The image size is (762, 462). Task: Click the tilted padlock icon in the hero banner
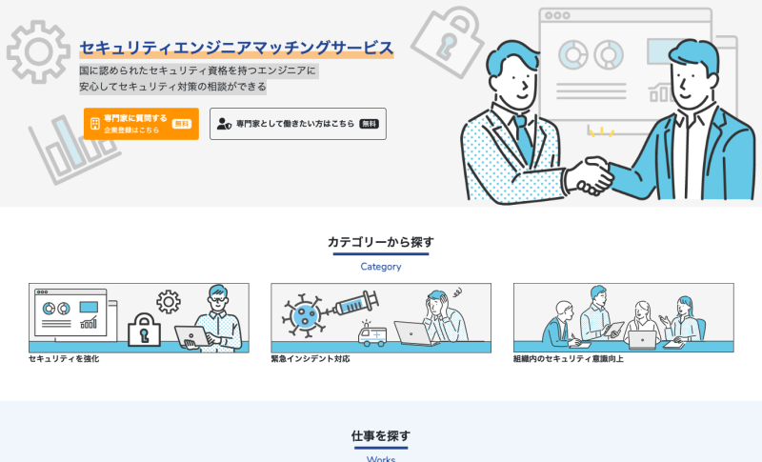coord(448,42)
